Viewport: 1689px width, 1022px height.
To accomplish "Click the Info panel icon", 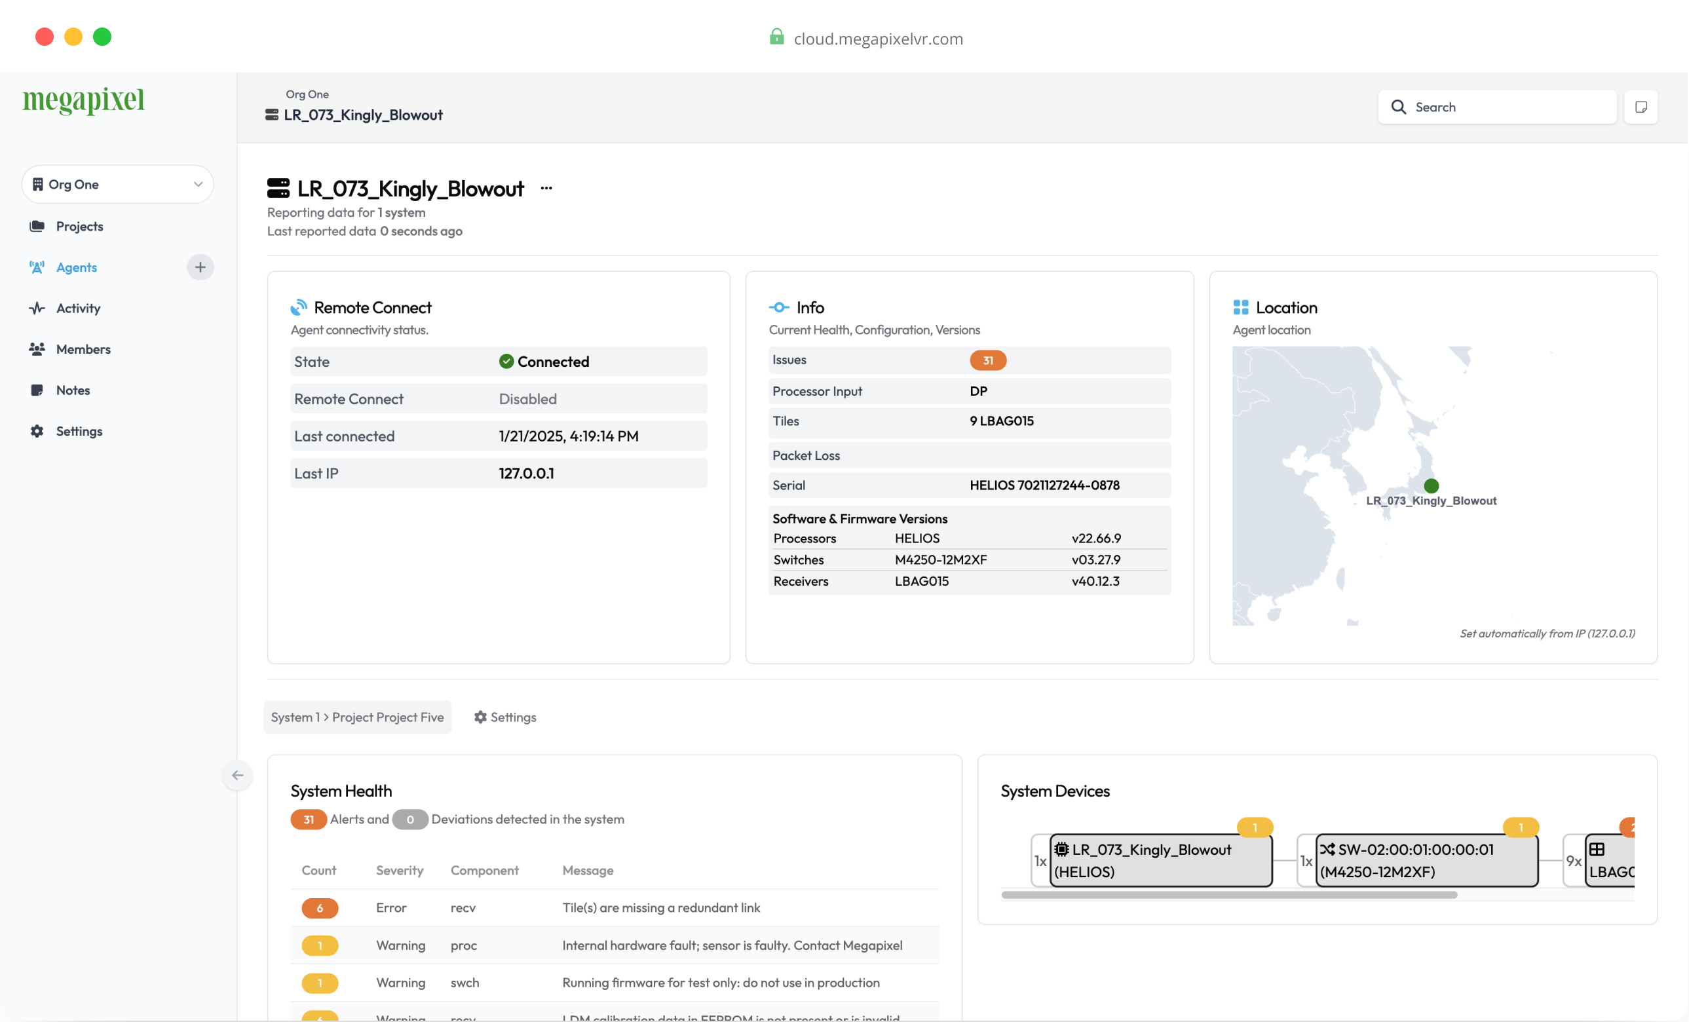I will tap(779, 308).
